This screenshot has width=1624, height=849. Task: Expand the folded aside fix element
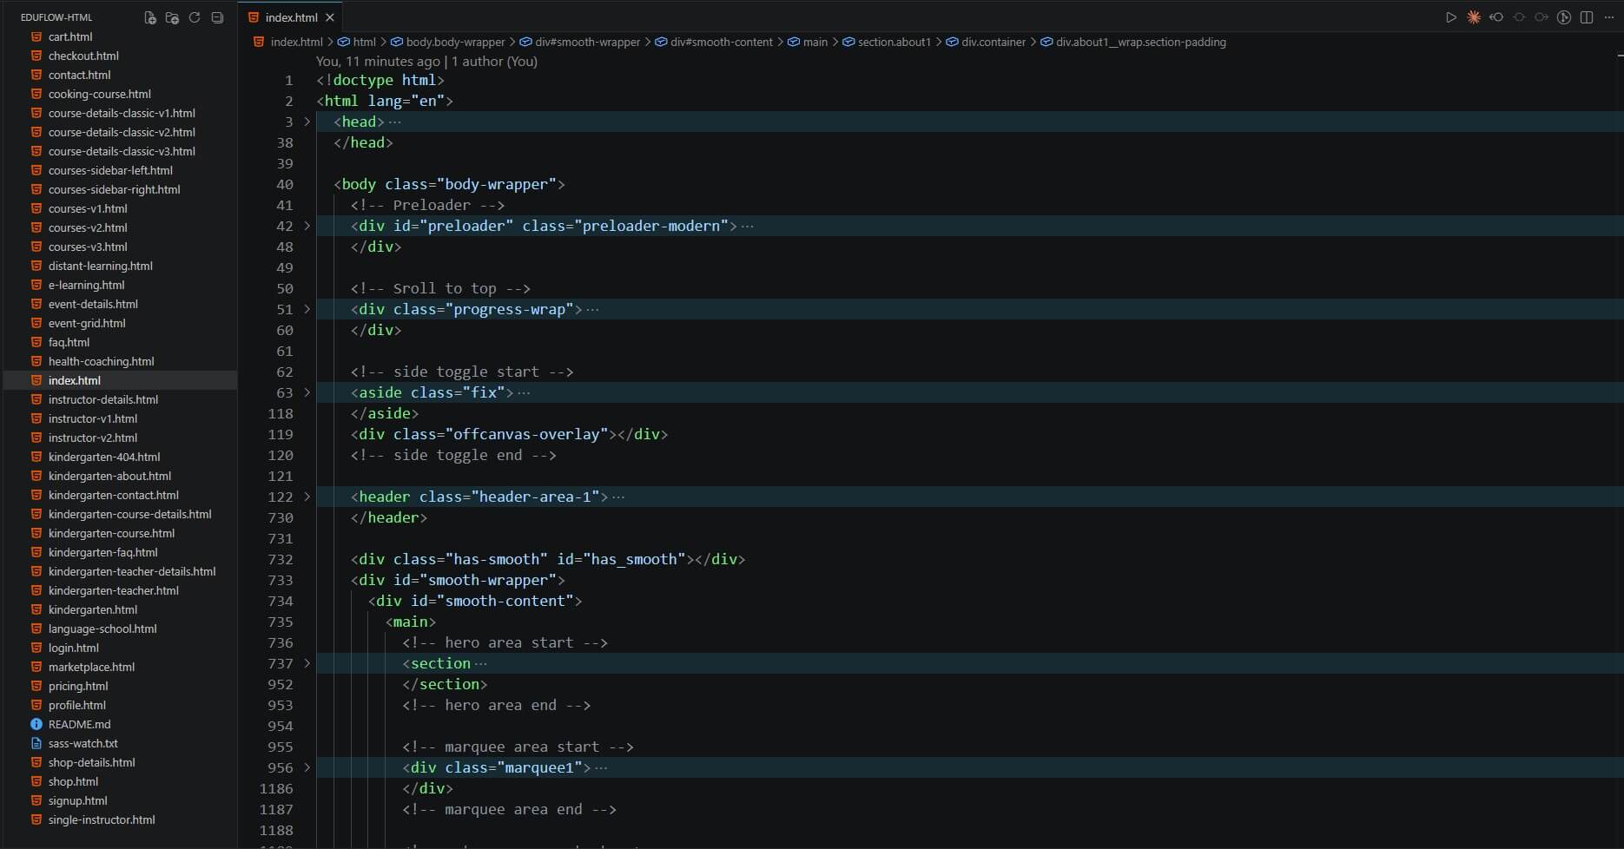pos(307,392)
